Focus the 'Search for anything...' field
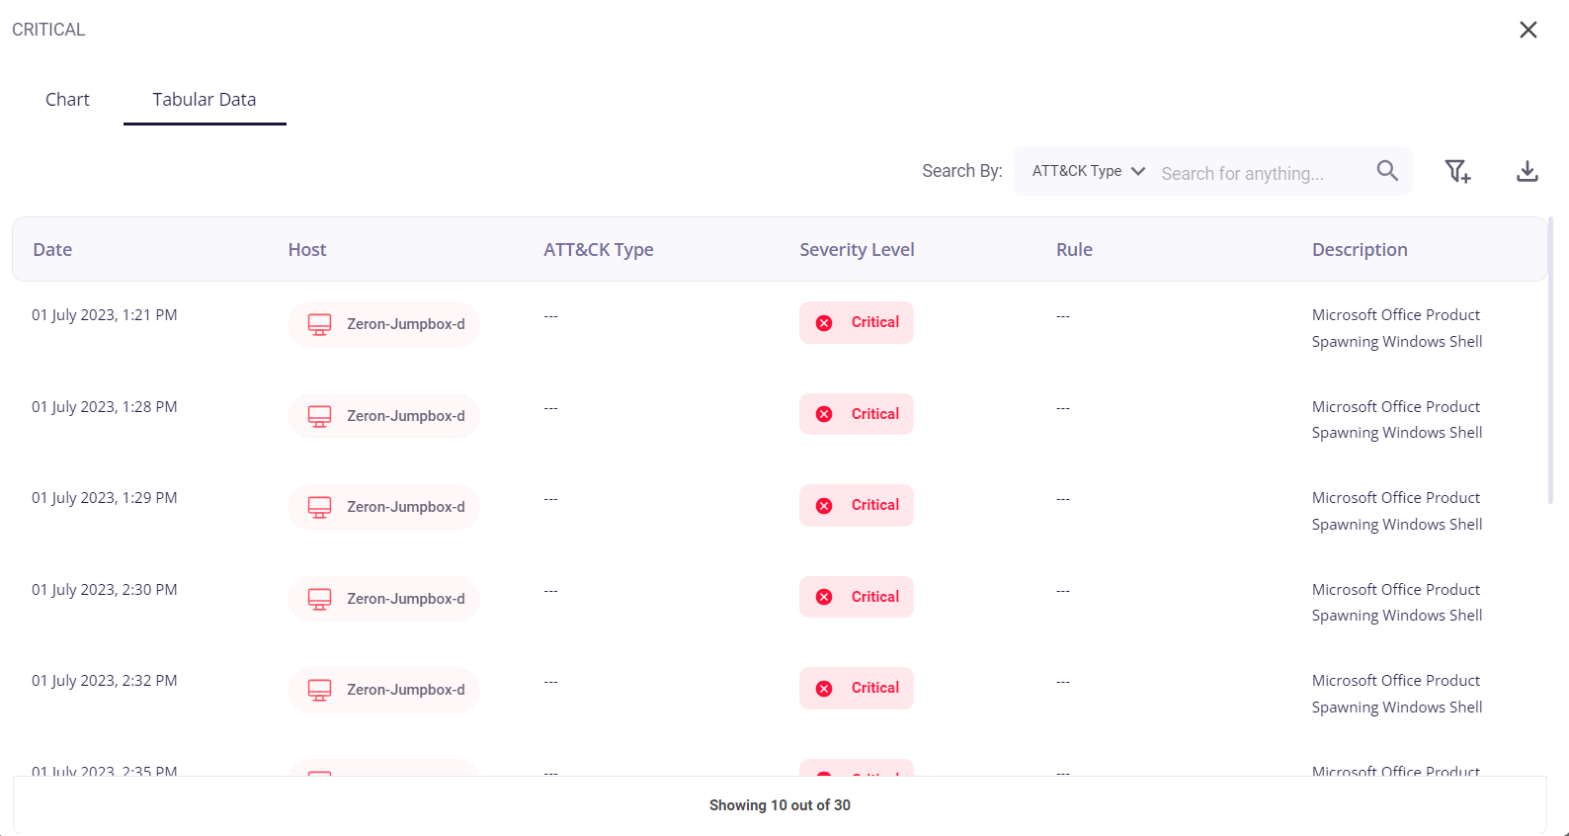The width and height of the screenshot is (1569, 836). coord(1260,173)
